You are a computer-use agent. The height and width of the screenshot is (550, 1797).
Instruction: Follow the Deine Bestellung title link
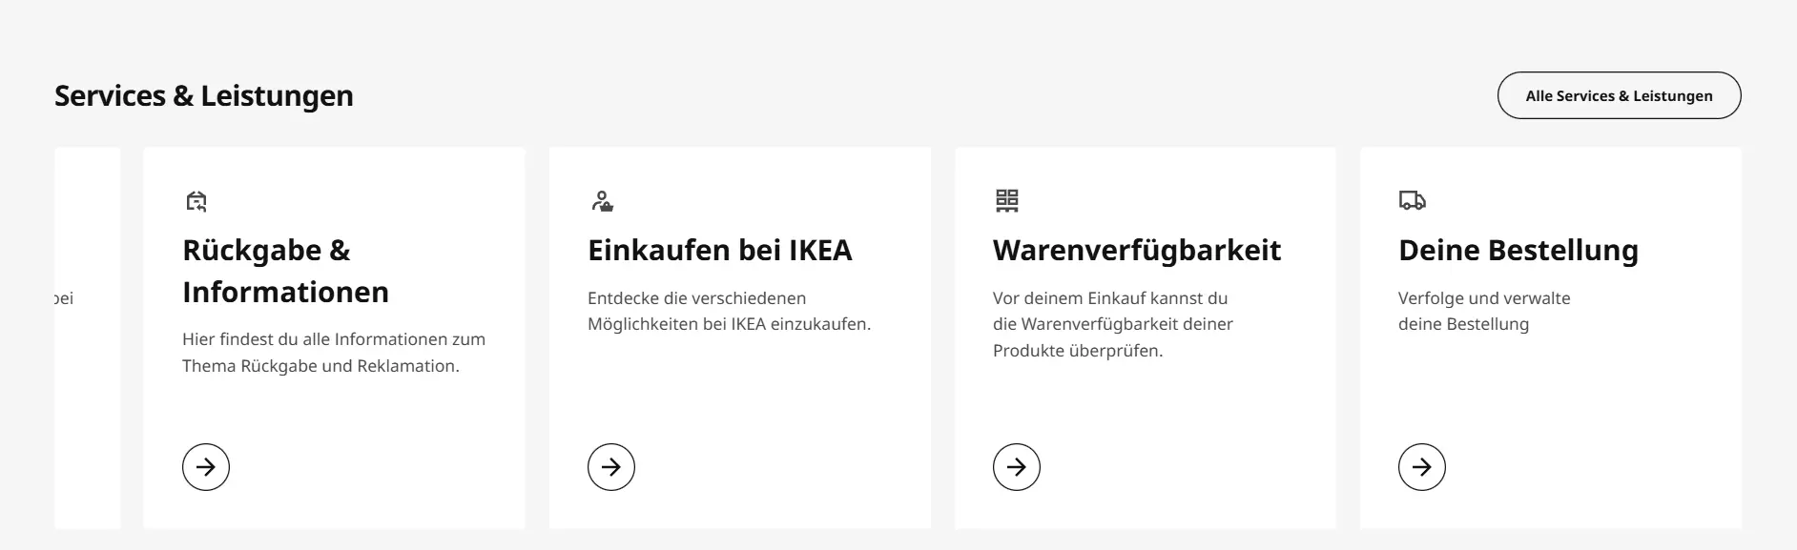point(1518,250)
